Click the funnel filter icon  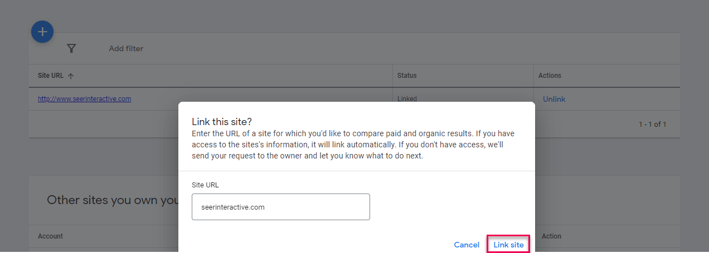(x=71, y=48)
